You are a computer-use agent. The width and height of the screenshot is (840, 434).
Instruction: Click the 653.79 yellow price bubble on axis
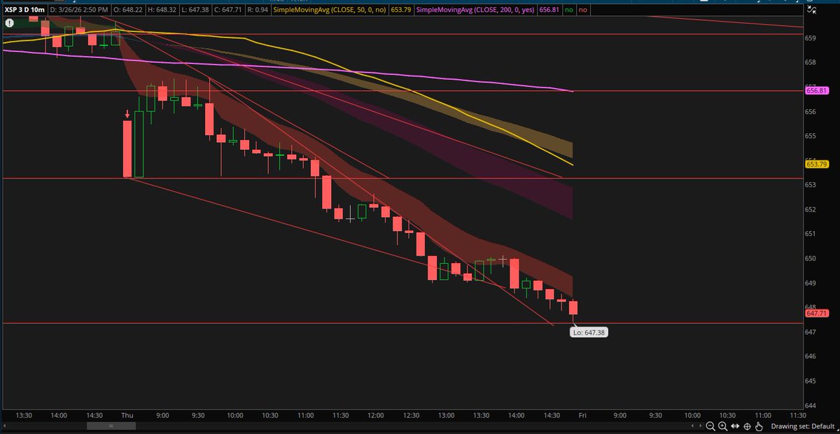point(817,164)
